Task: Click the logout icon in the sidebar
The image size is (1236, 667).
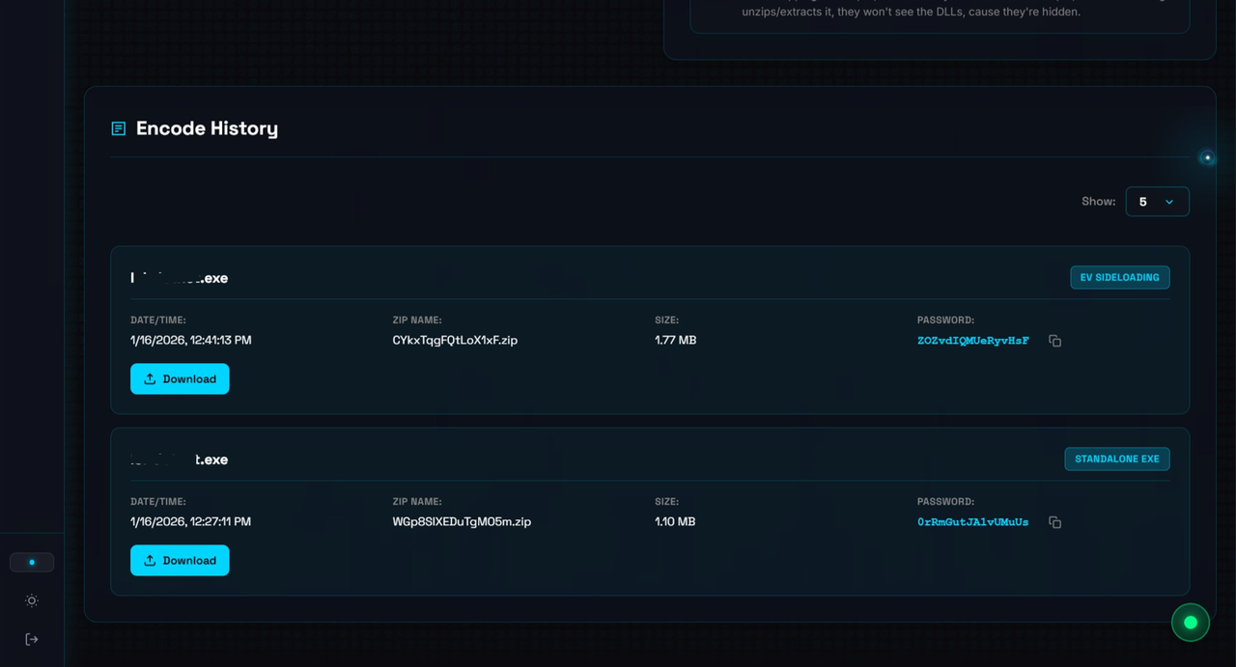Action: 32,639
